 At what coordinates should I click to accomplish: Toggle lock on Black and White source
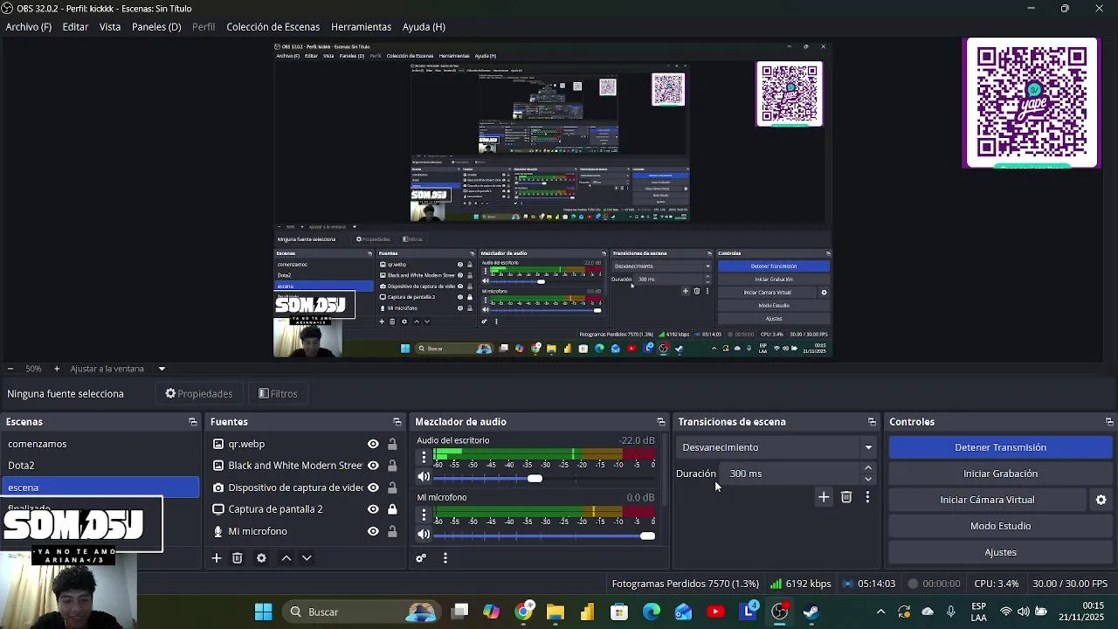pos(392,466)
